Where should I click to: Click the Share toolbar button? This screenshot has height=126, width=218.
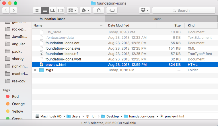click(99, 10)
